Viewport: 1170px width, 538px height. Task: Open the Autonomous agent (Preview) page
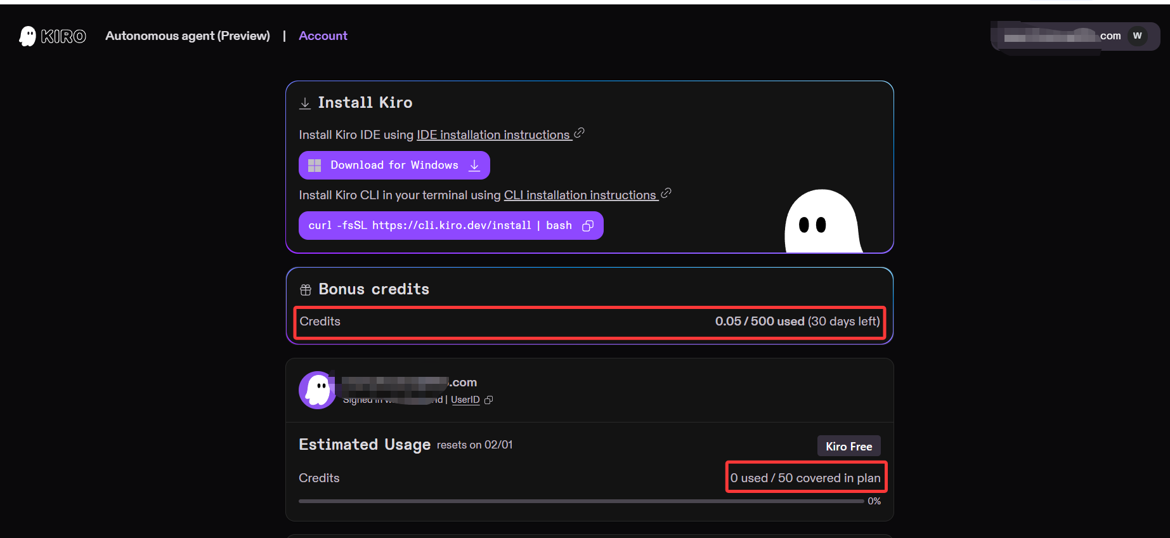[x=188, y=36]
